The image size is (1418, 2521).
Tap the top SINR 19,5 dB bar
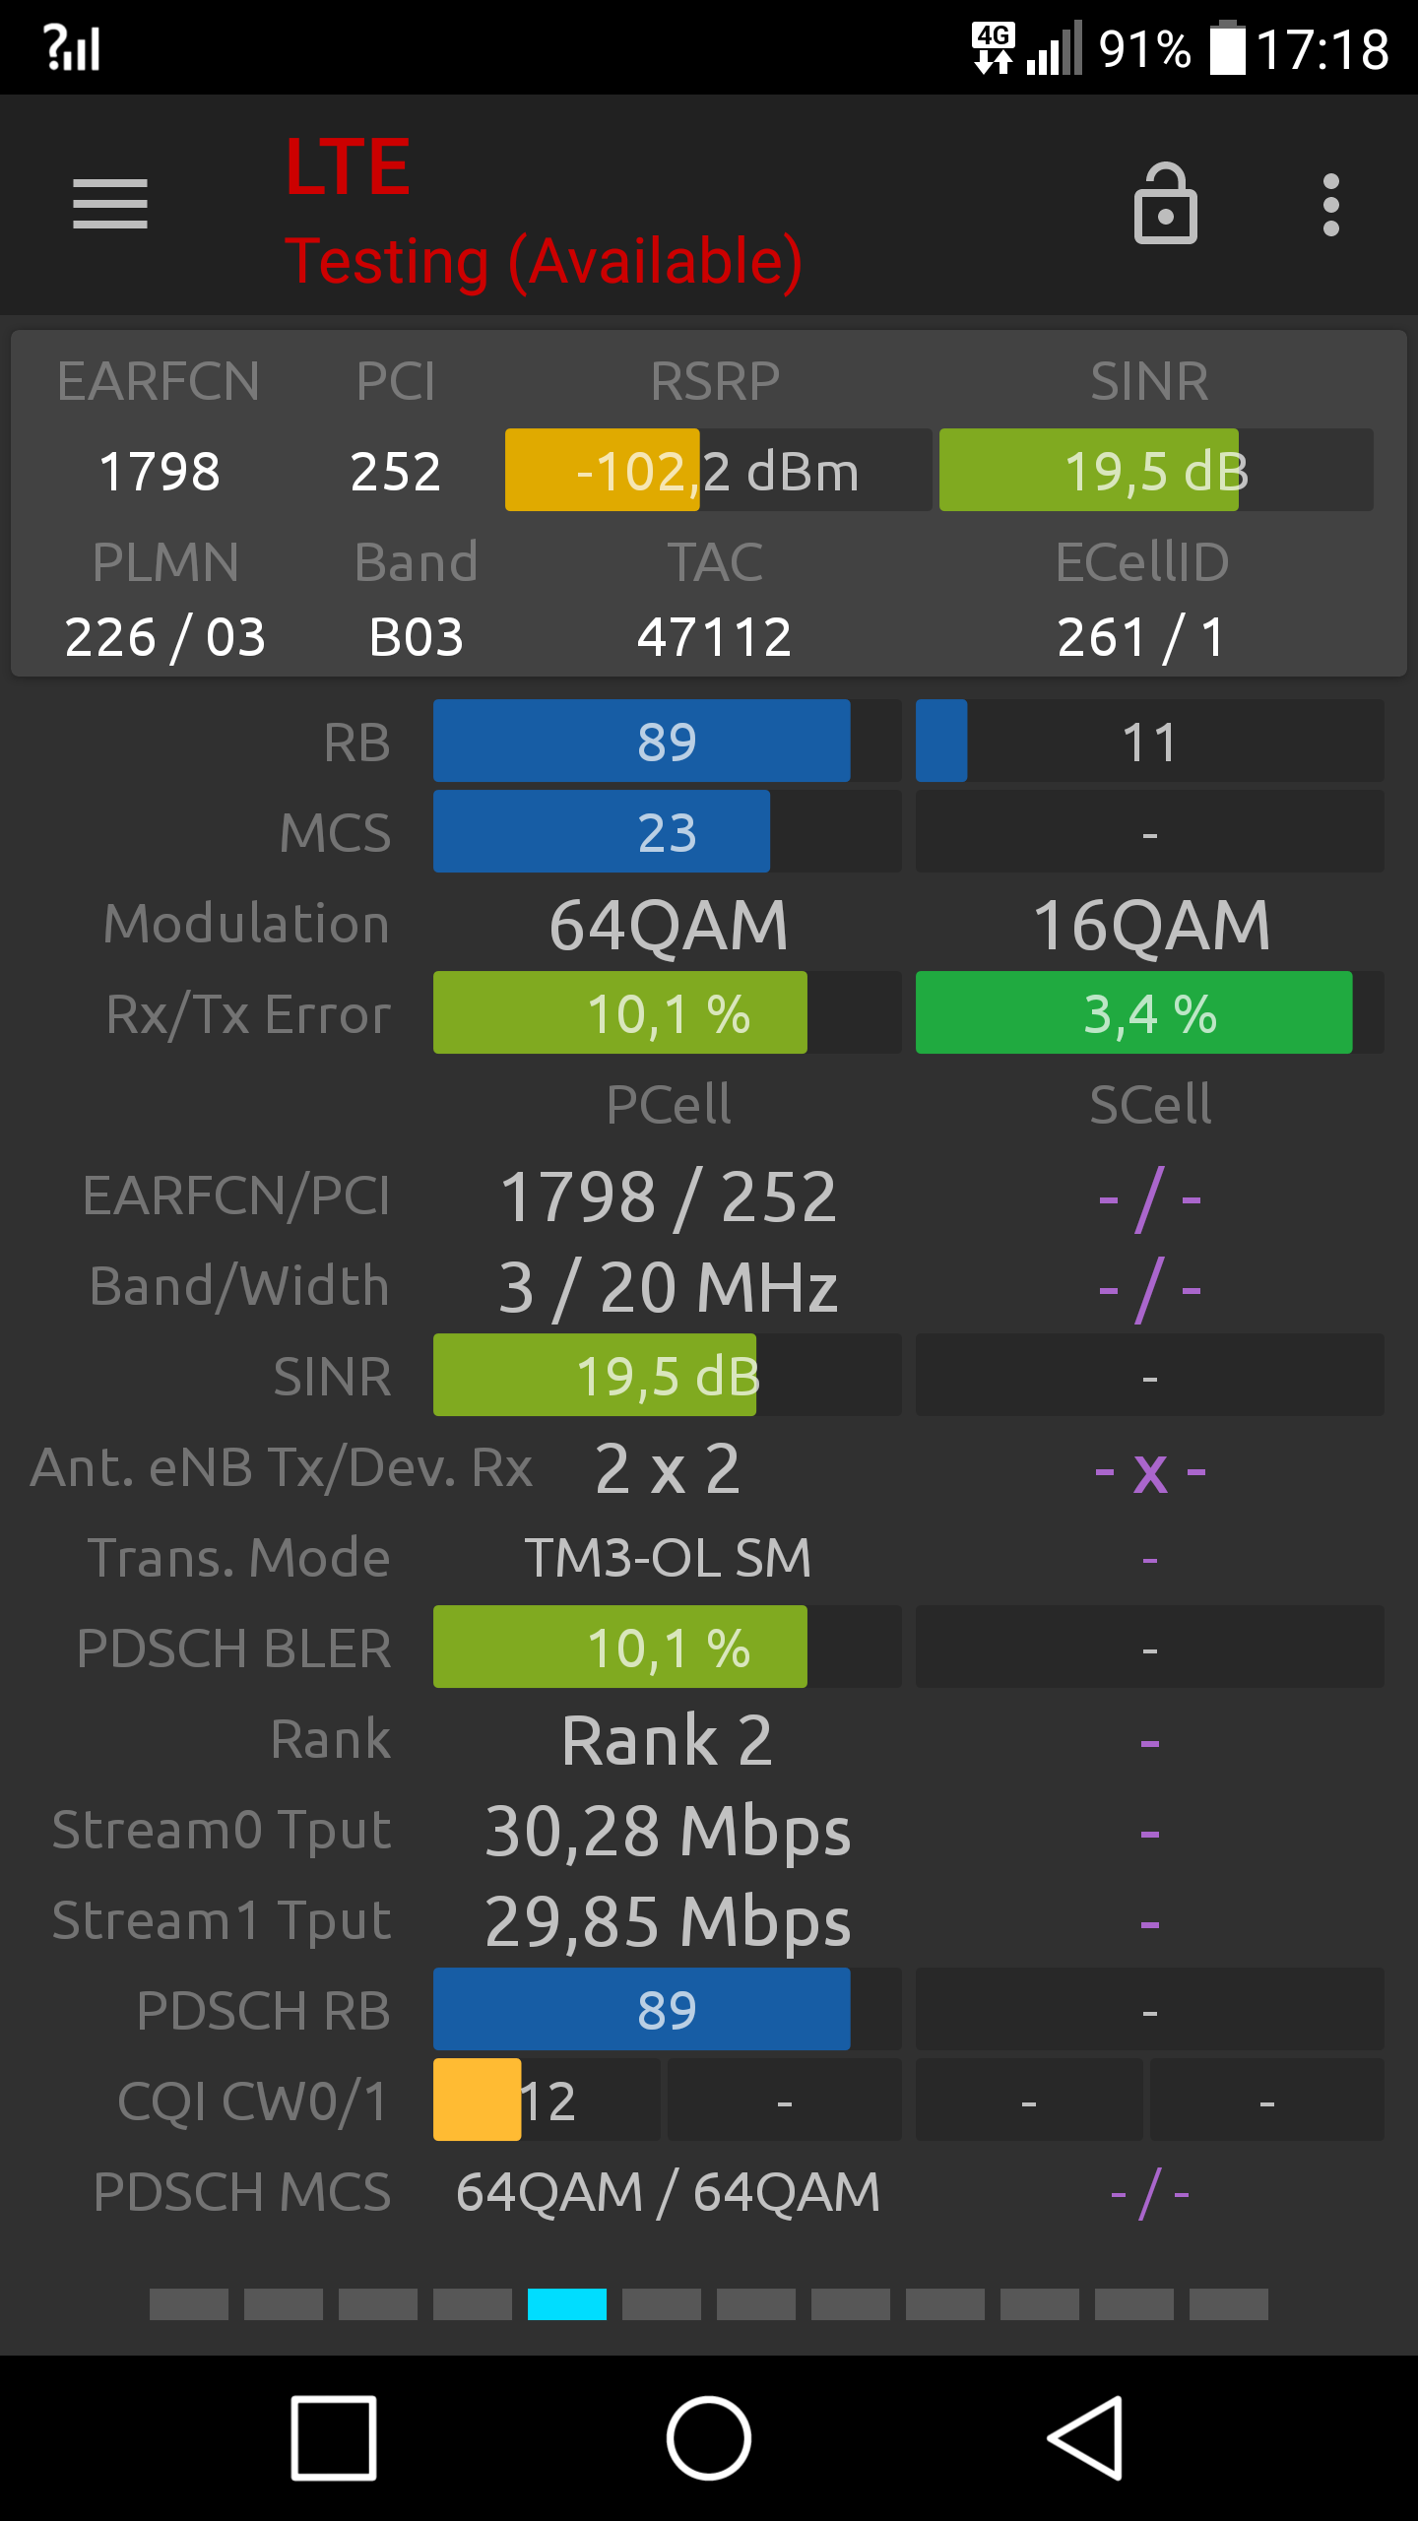pos(1156,470)
